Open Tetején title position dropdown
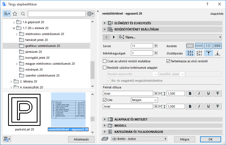 144,100
